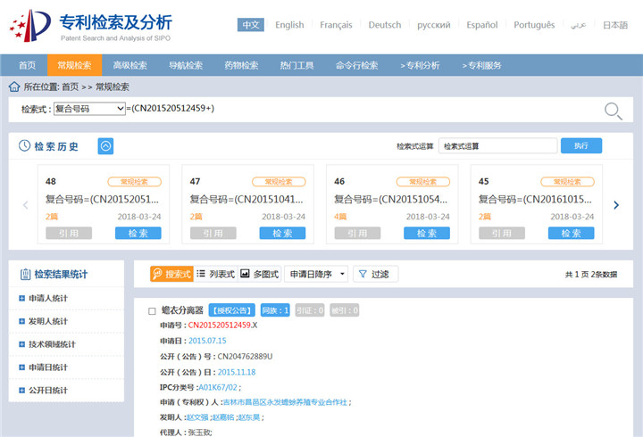Click 引用 on history card 48

69,233
